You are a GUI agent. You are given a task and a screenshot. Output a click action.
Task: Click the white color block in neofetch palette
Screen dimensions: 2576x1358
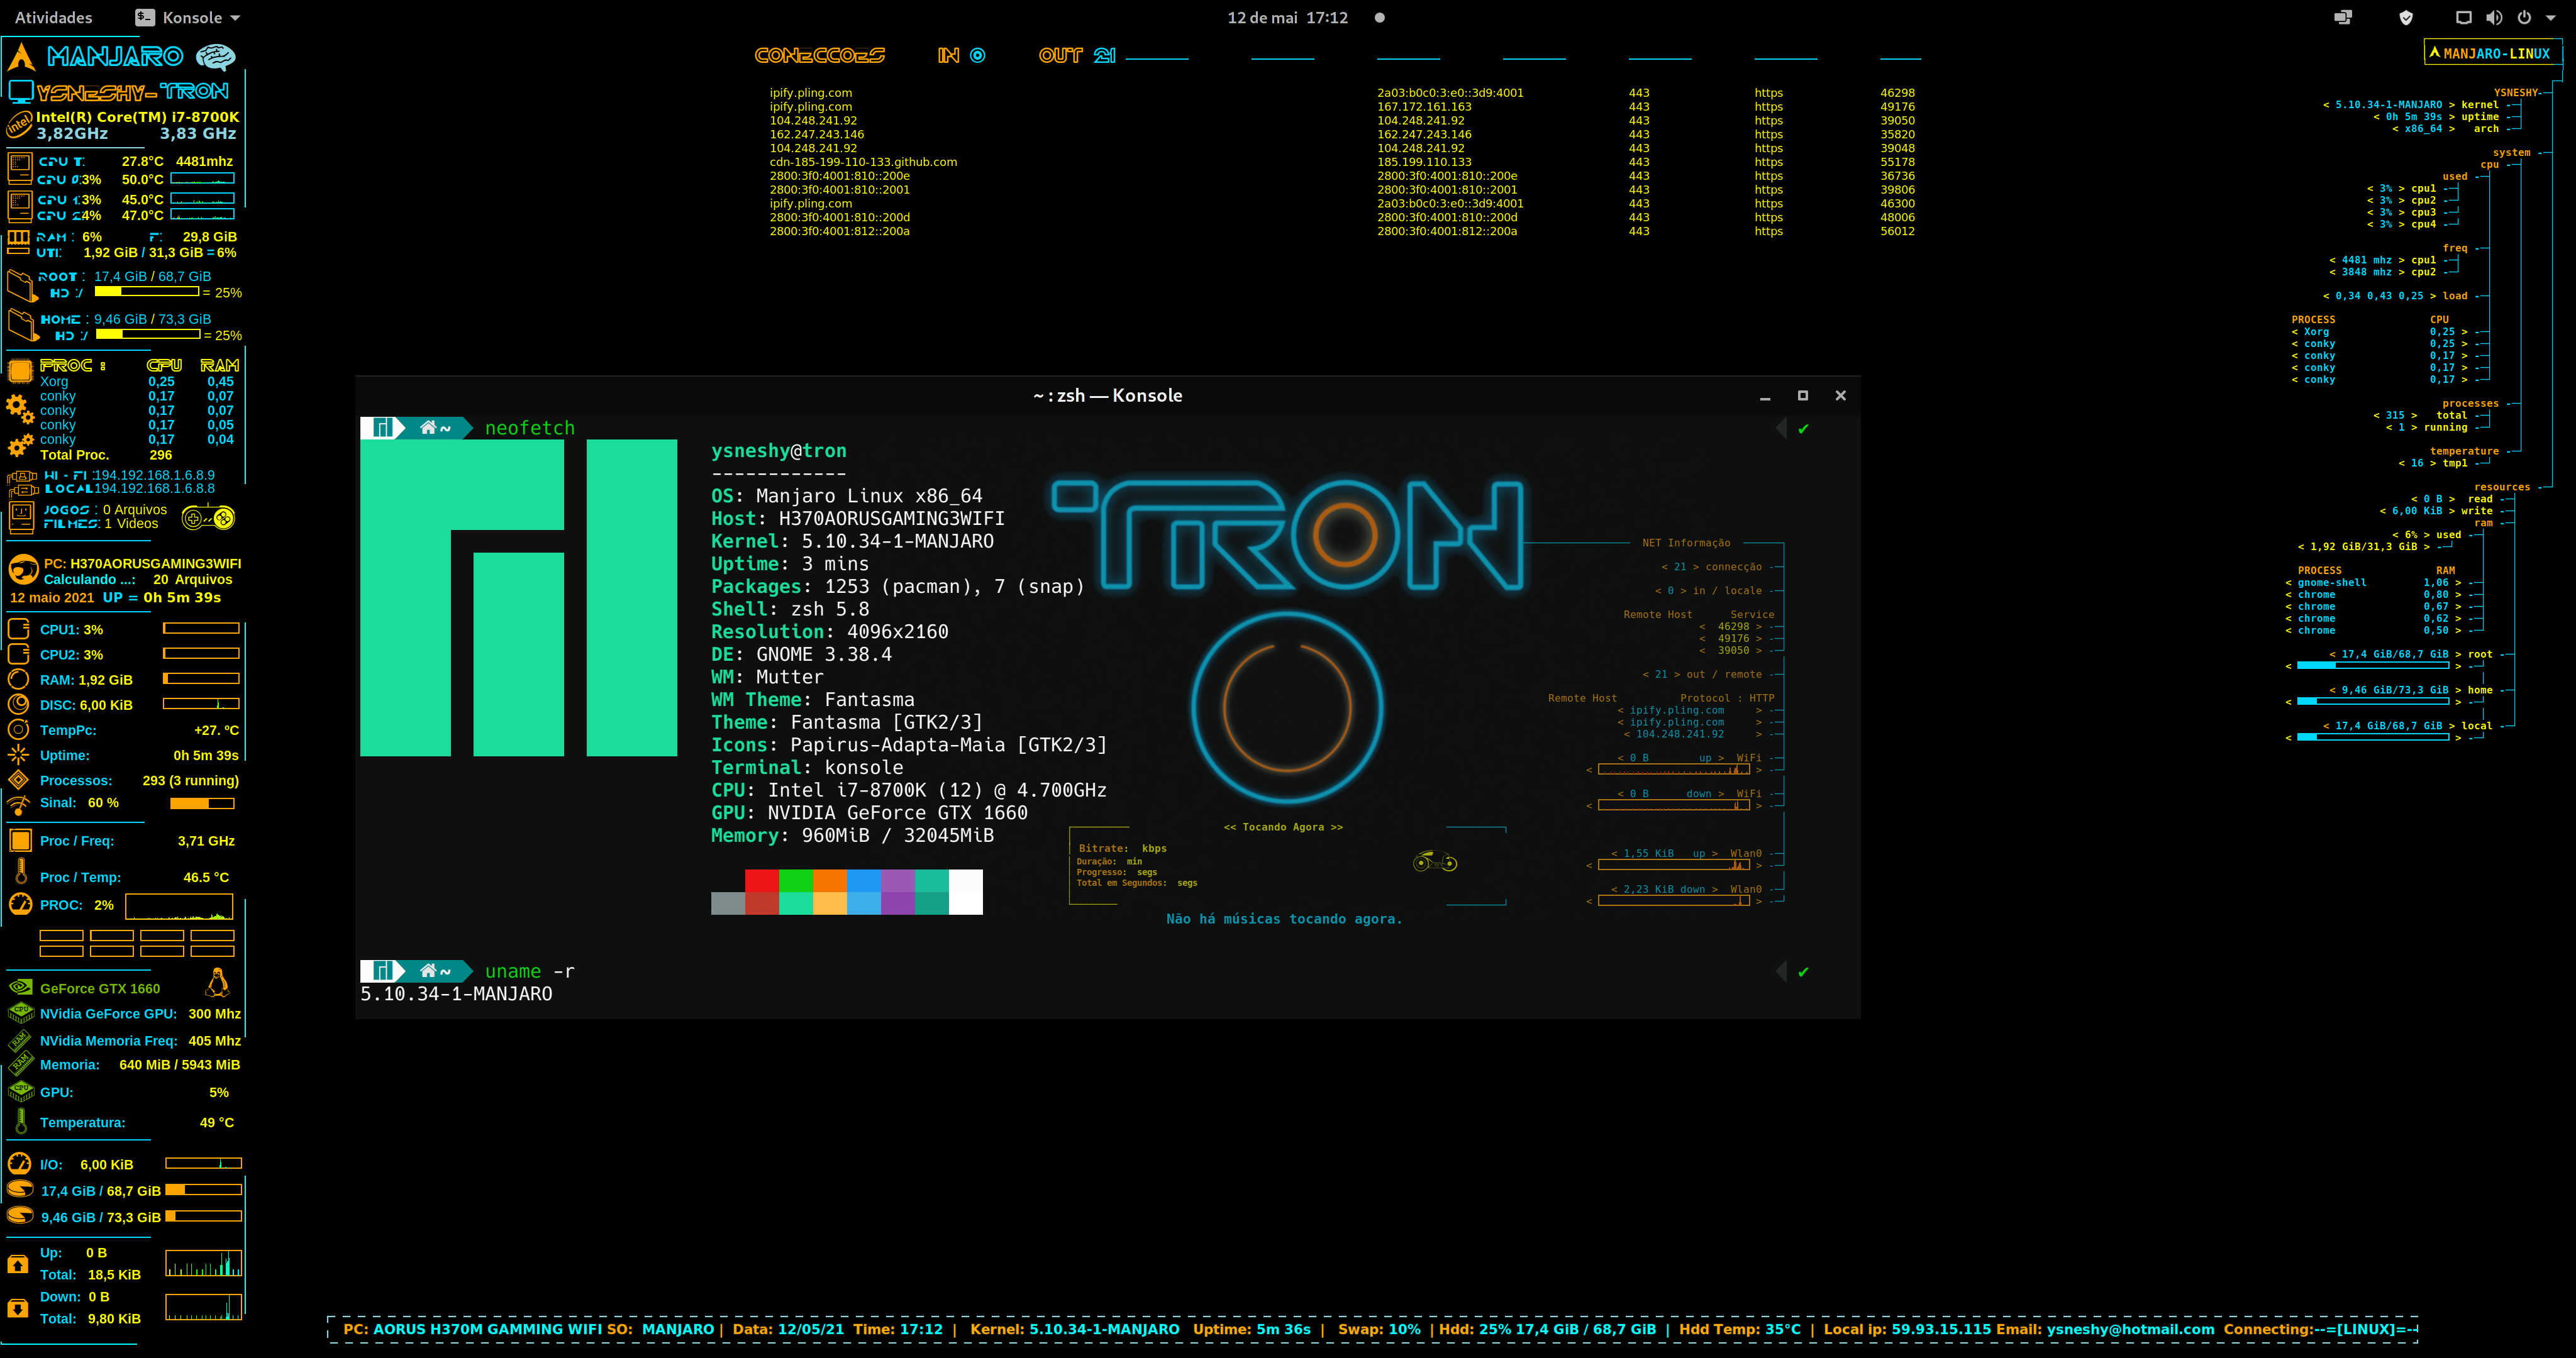(966, 892)
